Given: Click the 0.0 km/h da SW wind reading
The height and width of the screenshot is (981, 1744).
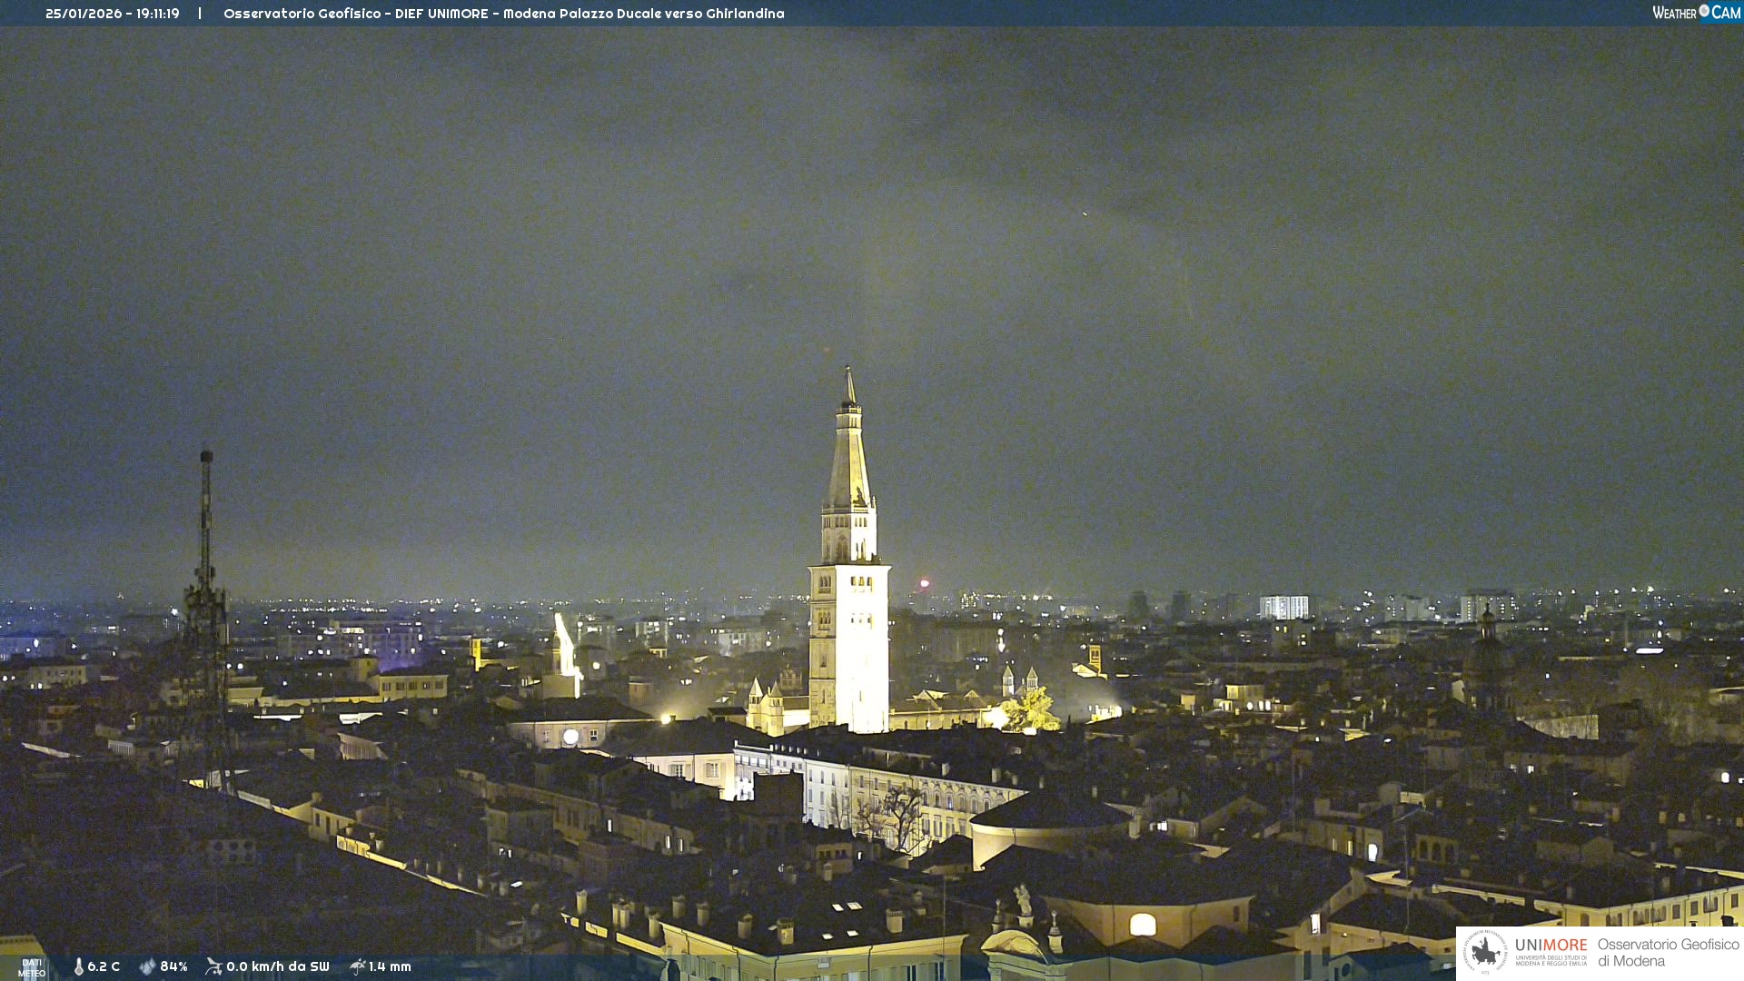Looking at the screenshot, I should point(277,966).
